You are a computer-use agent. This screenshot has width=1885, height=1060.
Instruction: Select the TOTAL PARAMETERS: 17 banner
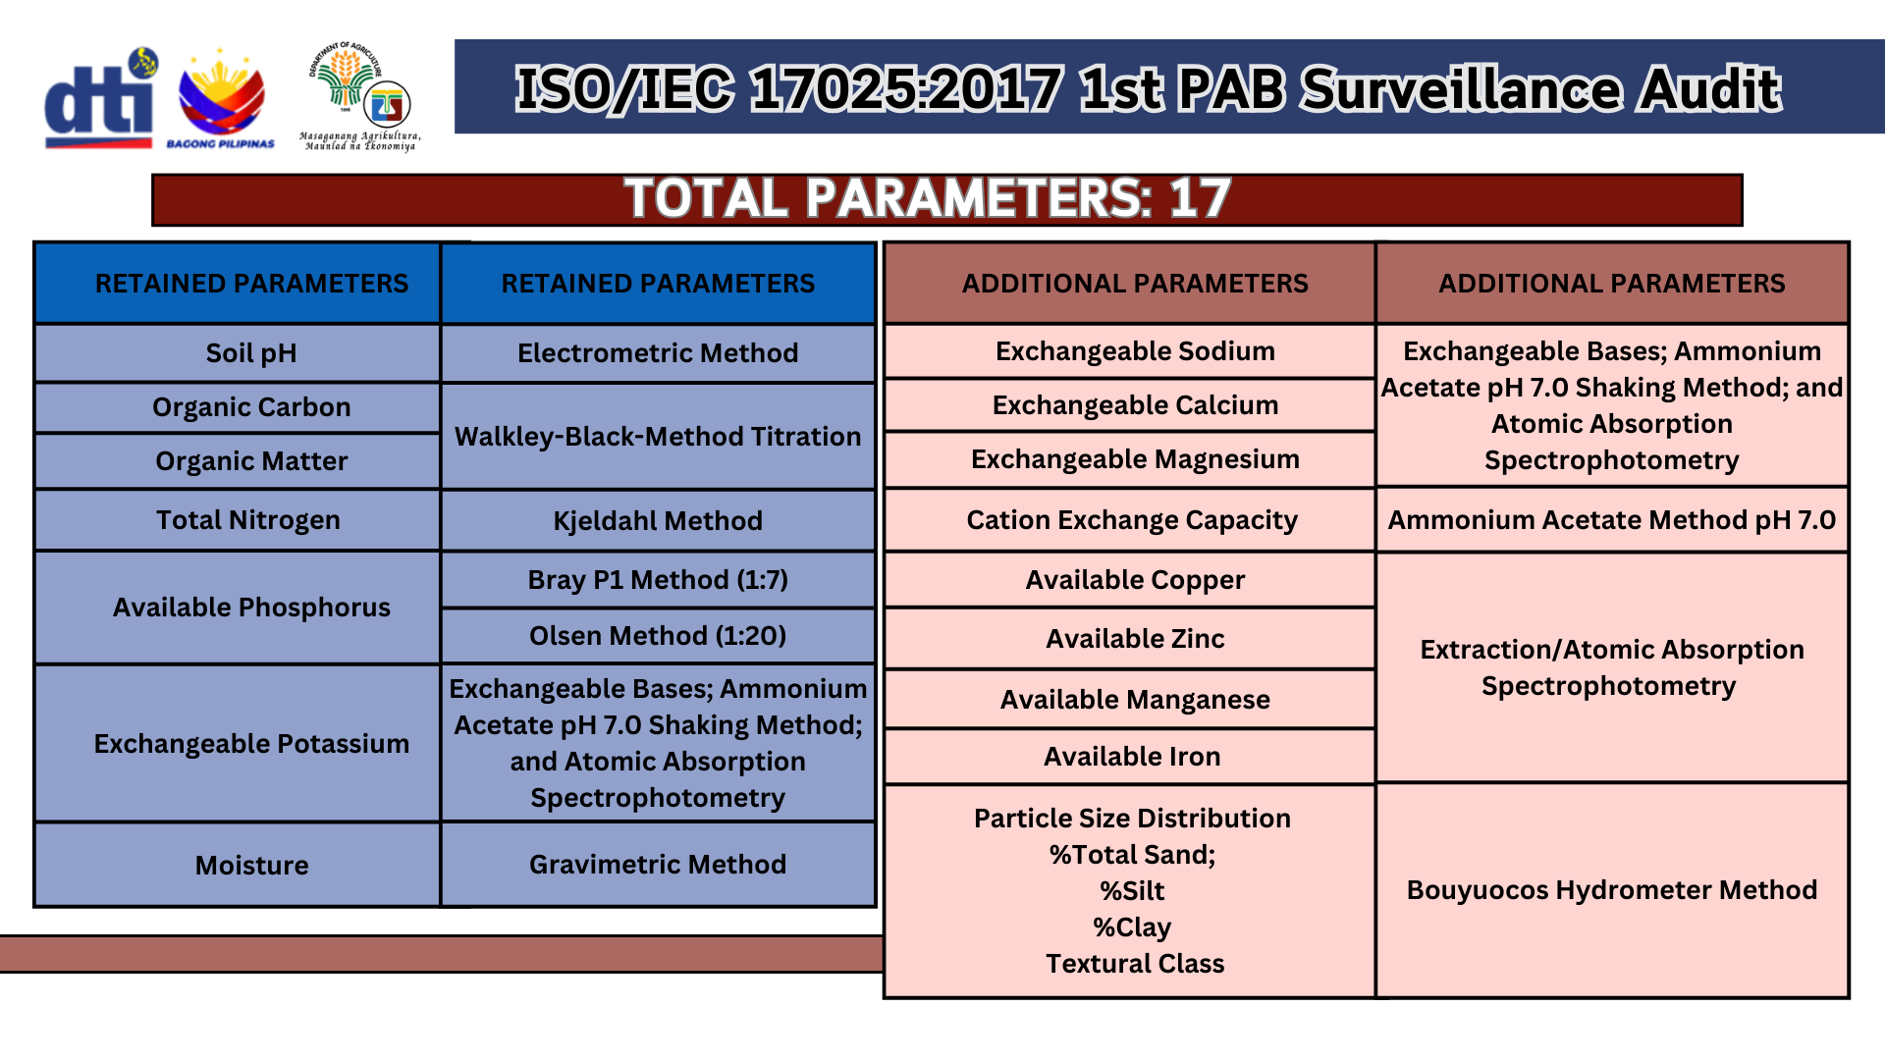pos(946,199)
